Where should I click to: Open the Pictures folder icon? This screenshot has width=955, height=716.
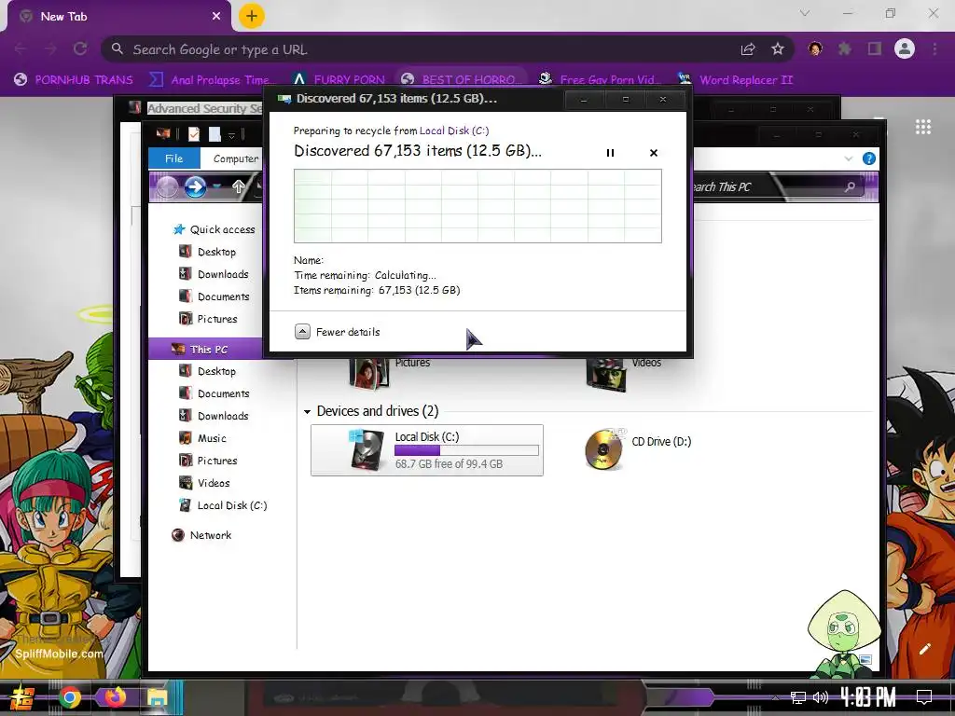(x=369, y=373)
